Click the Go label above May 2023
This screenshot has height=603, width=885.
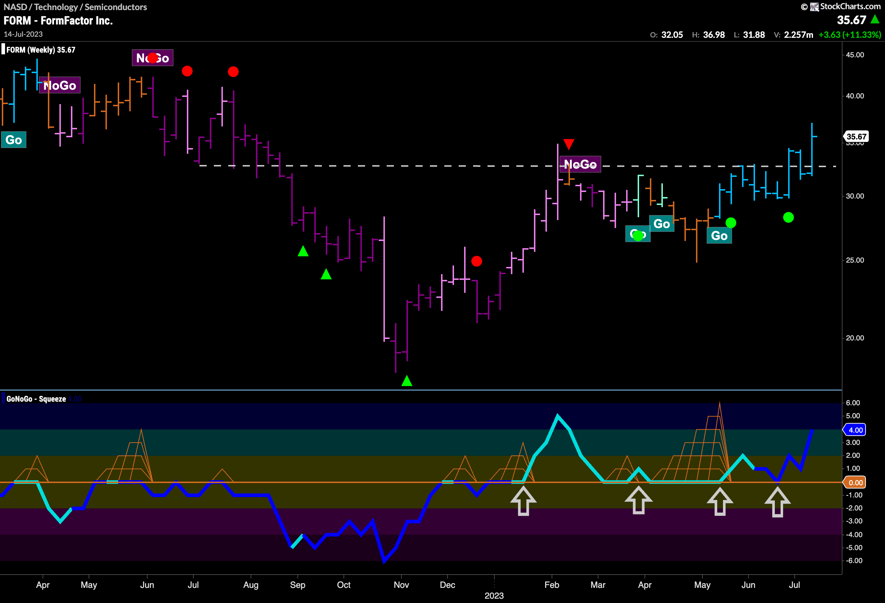719,236
